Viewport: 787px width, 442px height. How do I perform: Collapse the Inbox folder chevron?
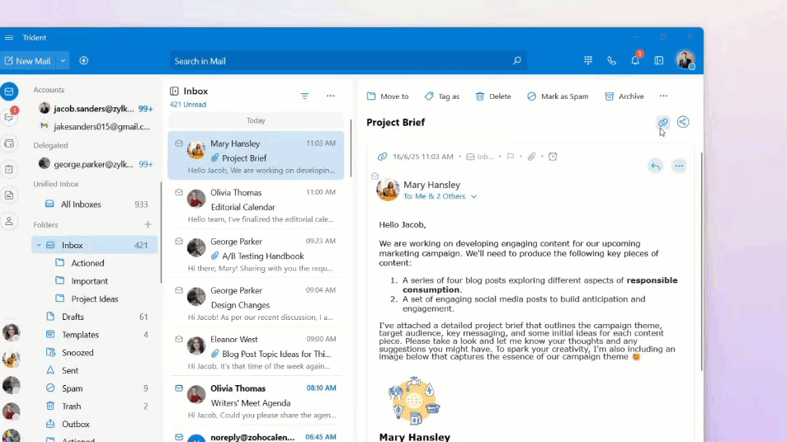tap(39, 246)
